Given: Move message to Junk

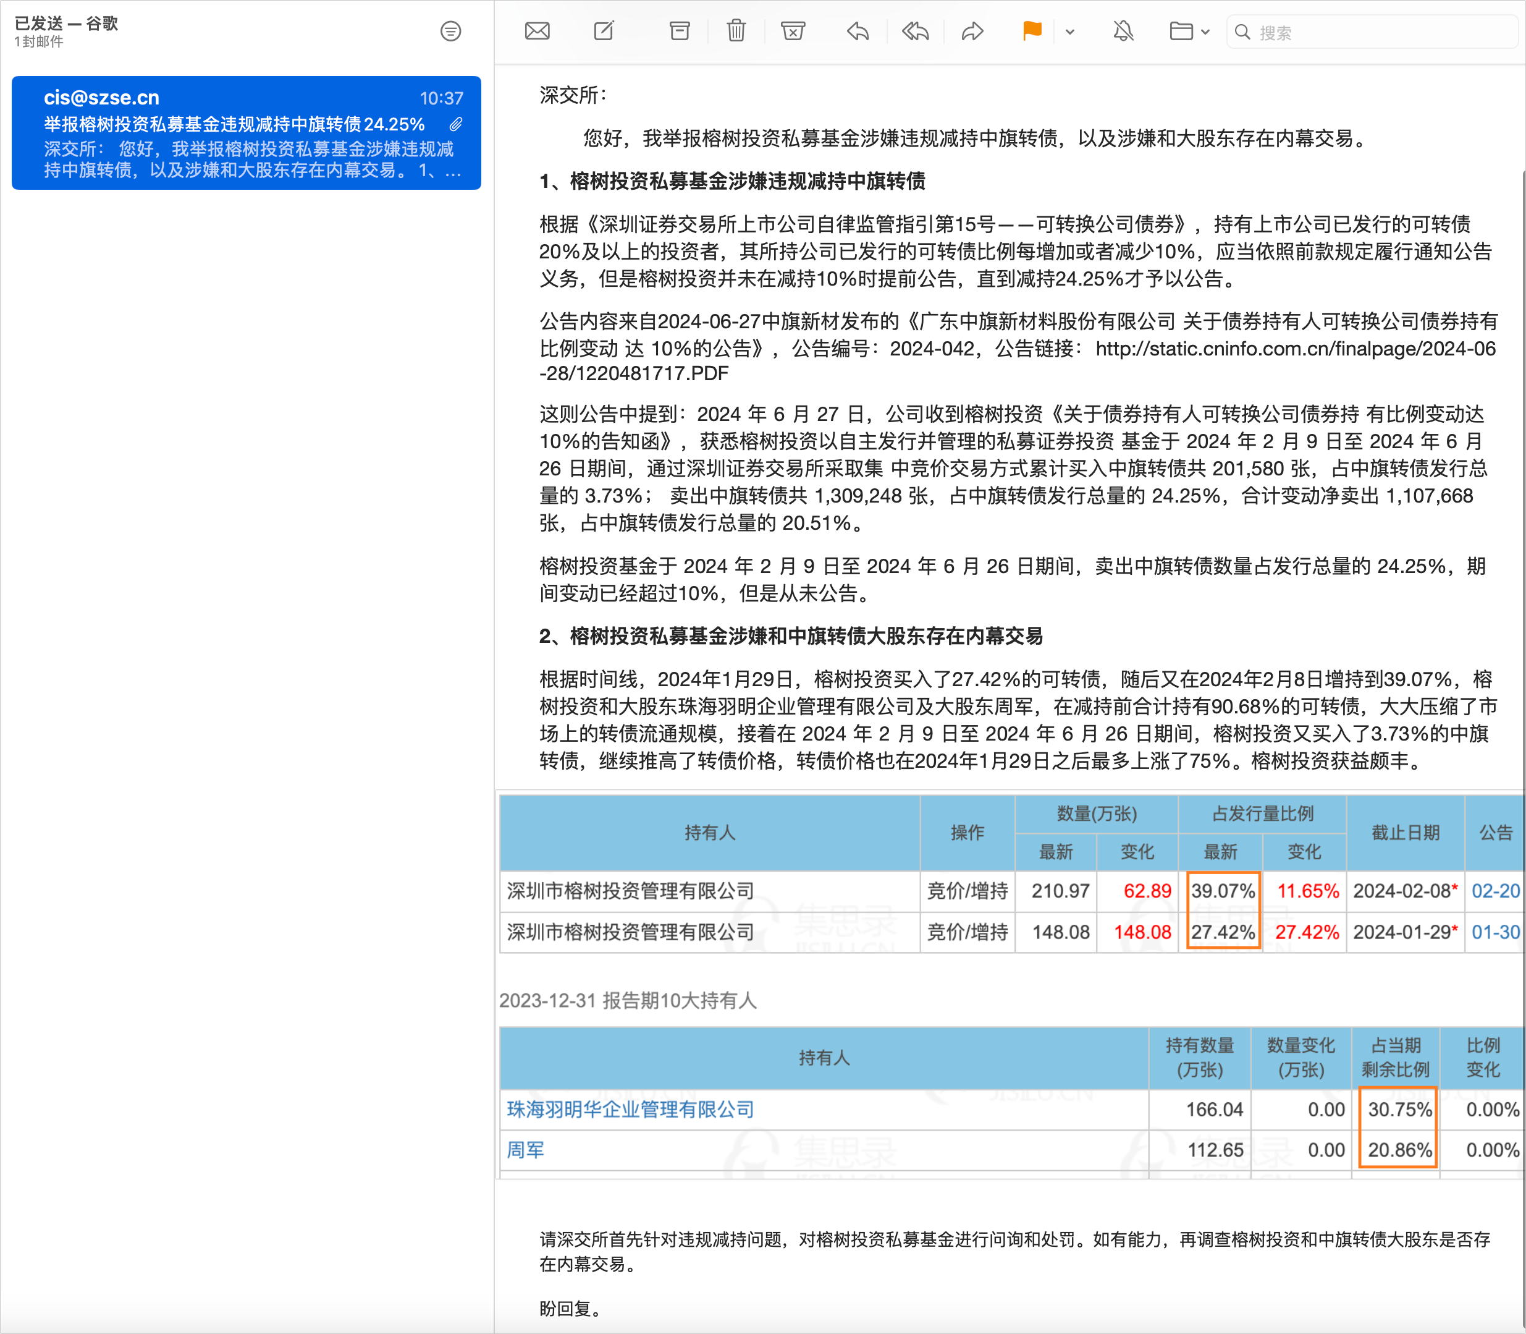Looking at the screenshot, I should 793,32.
